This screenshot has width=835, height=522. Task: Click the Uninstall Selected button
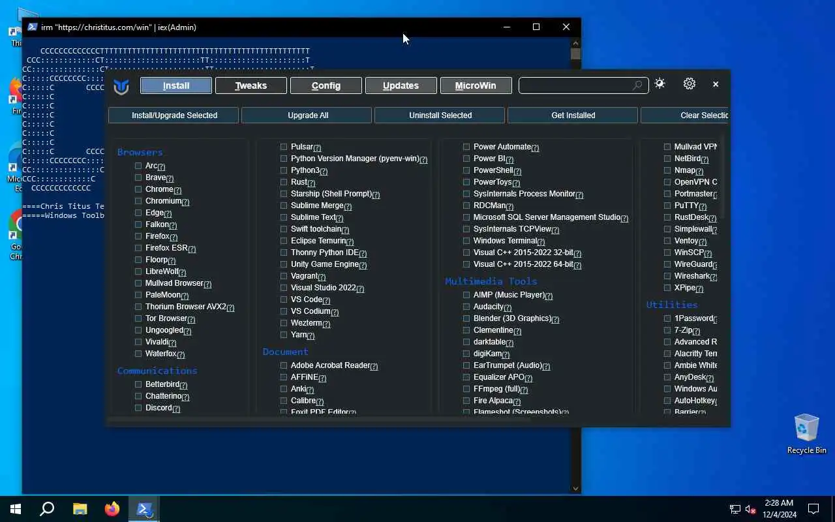pyautogui.click(x=440, y=115)
